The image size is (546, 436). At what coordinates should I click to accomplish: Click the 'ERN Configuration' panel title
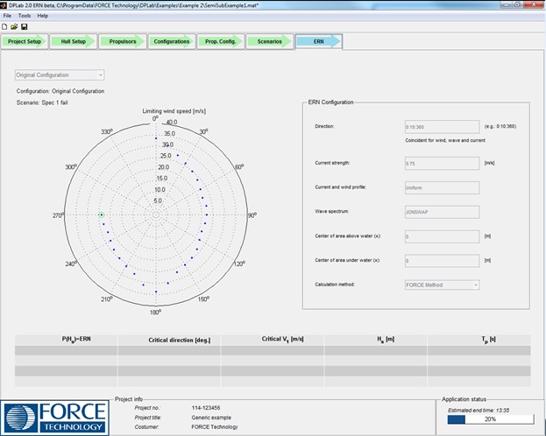click(330, 102)
